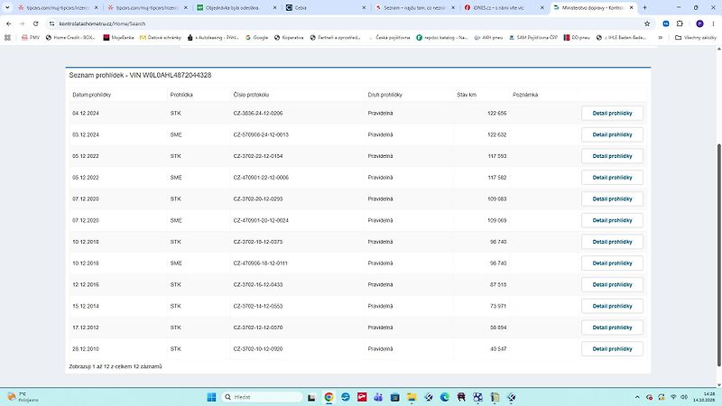The image size is (722, 406).
Task: Bookmark this page with the star
Action: pyautogui.click(x=647, y=23)
